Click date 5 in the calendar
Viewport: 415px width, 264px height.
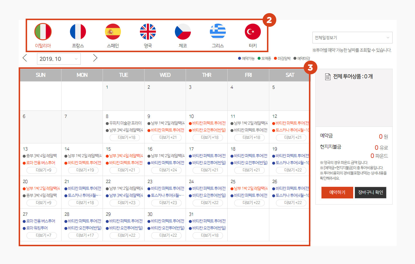click(x=273, y=87)
